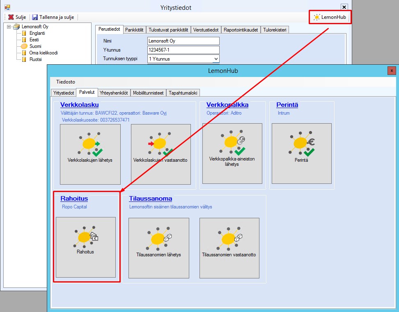Select Suomi in the language tree
The width and height of the screenshot is (399, 312).
[35, 46]
